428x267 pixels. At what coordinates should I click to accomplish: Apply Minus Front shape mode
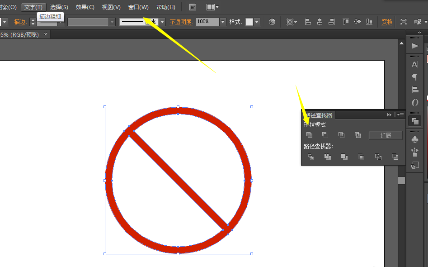click(x=325, y=135)
